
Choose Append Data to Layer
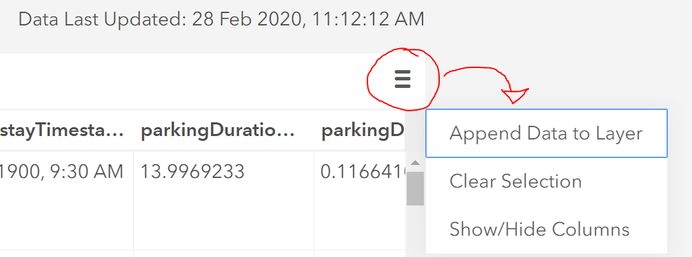[x=547, y=133]
